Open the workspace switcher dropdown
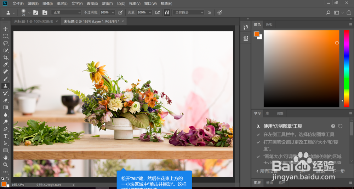Viewport: 354px width, 189px height. click(x=339, y=13)
